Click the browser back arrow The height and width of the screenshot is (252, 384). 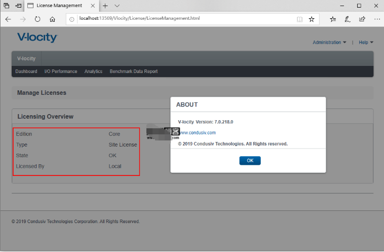[8, 19]
